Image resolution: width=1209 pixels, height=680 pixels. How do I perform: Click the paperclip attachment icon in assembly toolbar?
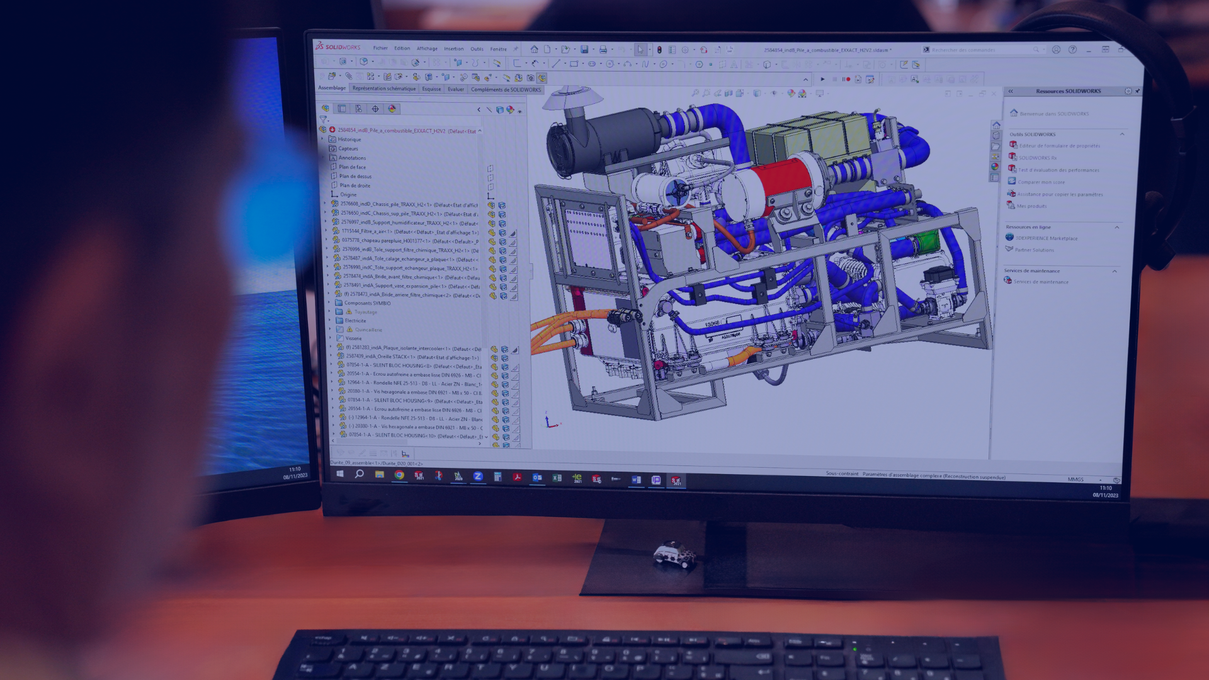click(348, 76)
